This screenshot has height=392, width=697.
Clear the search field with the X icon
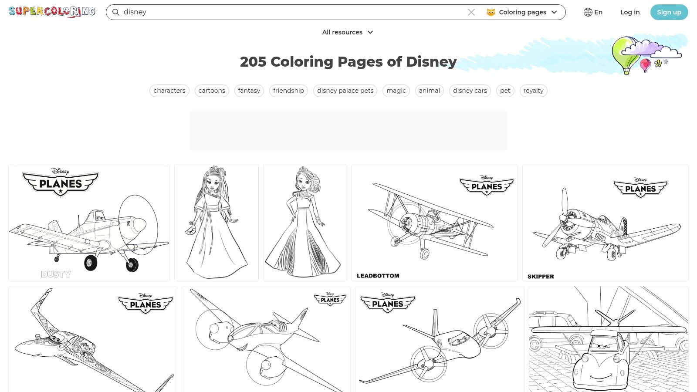pyautogui.click(x=471, y=12)
